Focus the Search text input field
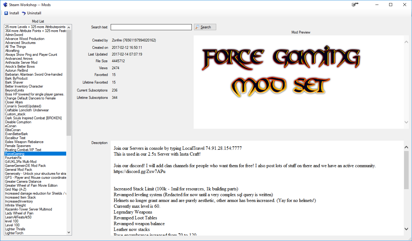 tap(151, 27)
